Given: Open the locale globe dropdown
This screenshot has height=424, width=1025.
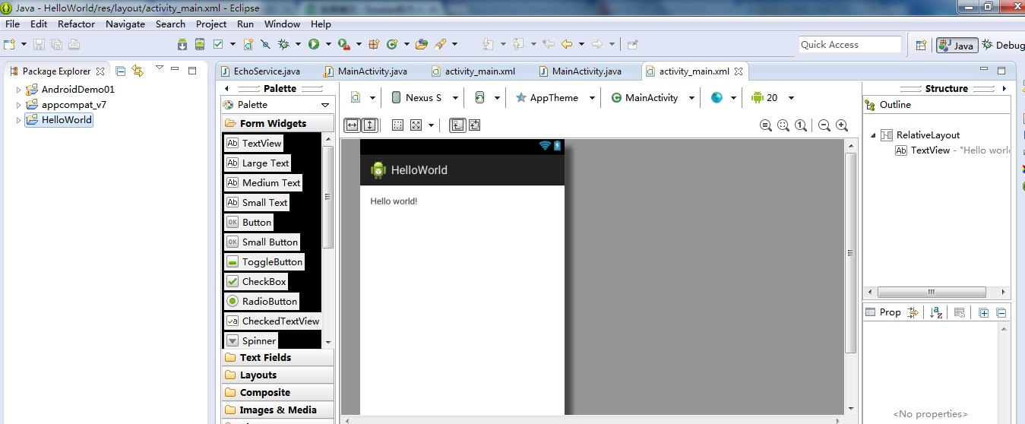Looking at the screenshot, I should coord(723,97).
